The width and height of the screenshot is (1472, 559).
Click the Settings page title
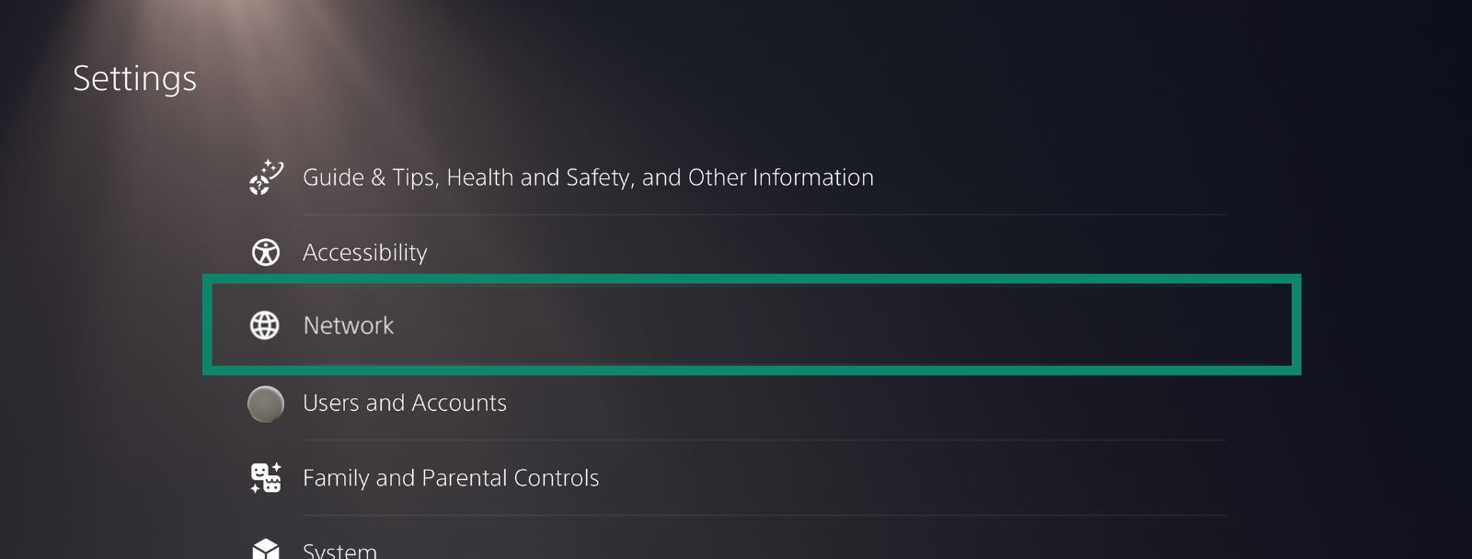[x=135, y=79]
